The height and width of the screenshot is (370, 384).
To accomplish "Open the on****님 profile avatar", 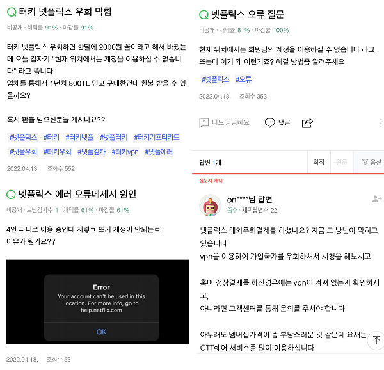I will [210, 205].
